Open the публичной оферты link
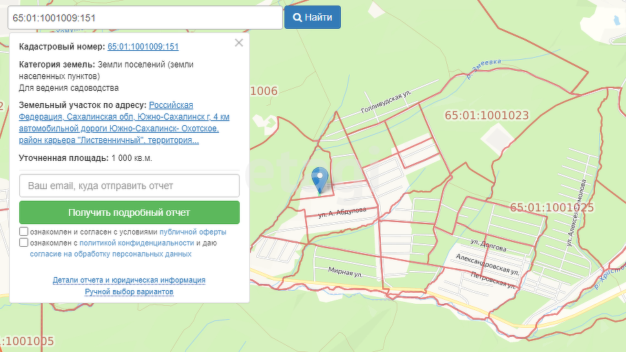Viewport: 626px width, 352px height. point(193,232)
